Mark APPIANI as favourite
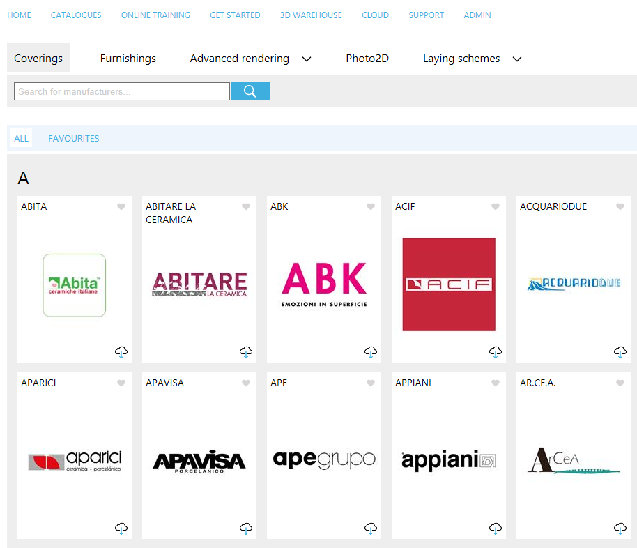 pos(496,383)
